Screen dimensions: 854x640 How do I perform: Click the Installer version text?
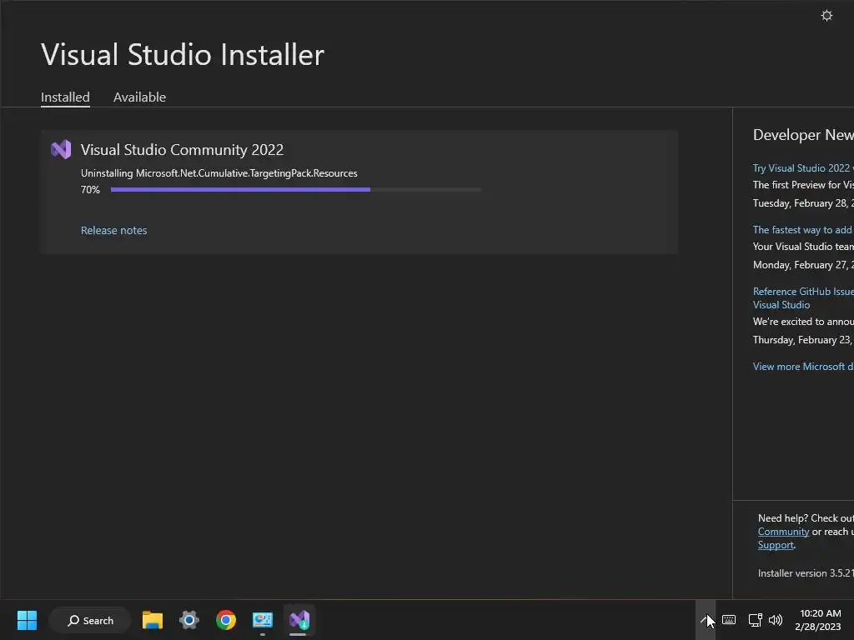click(x=806, y=573)
